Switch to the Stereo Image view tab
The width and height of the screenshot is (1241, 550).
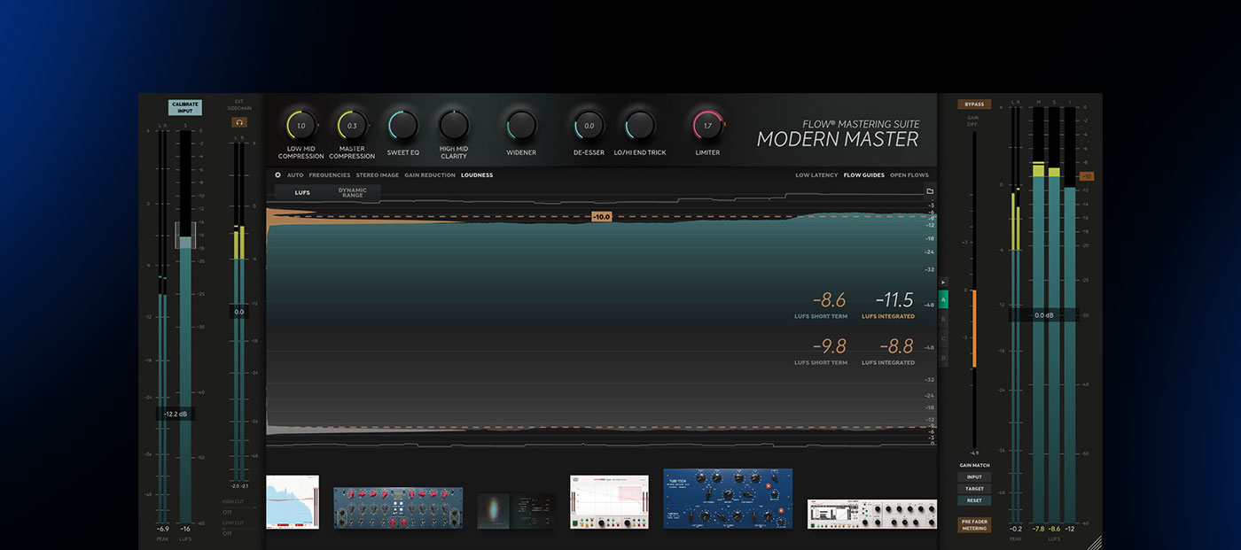(x=378, y=175)
